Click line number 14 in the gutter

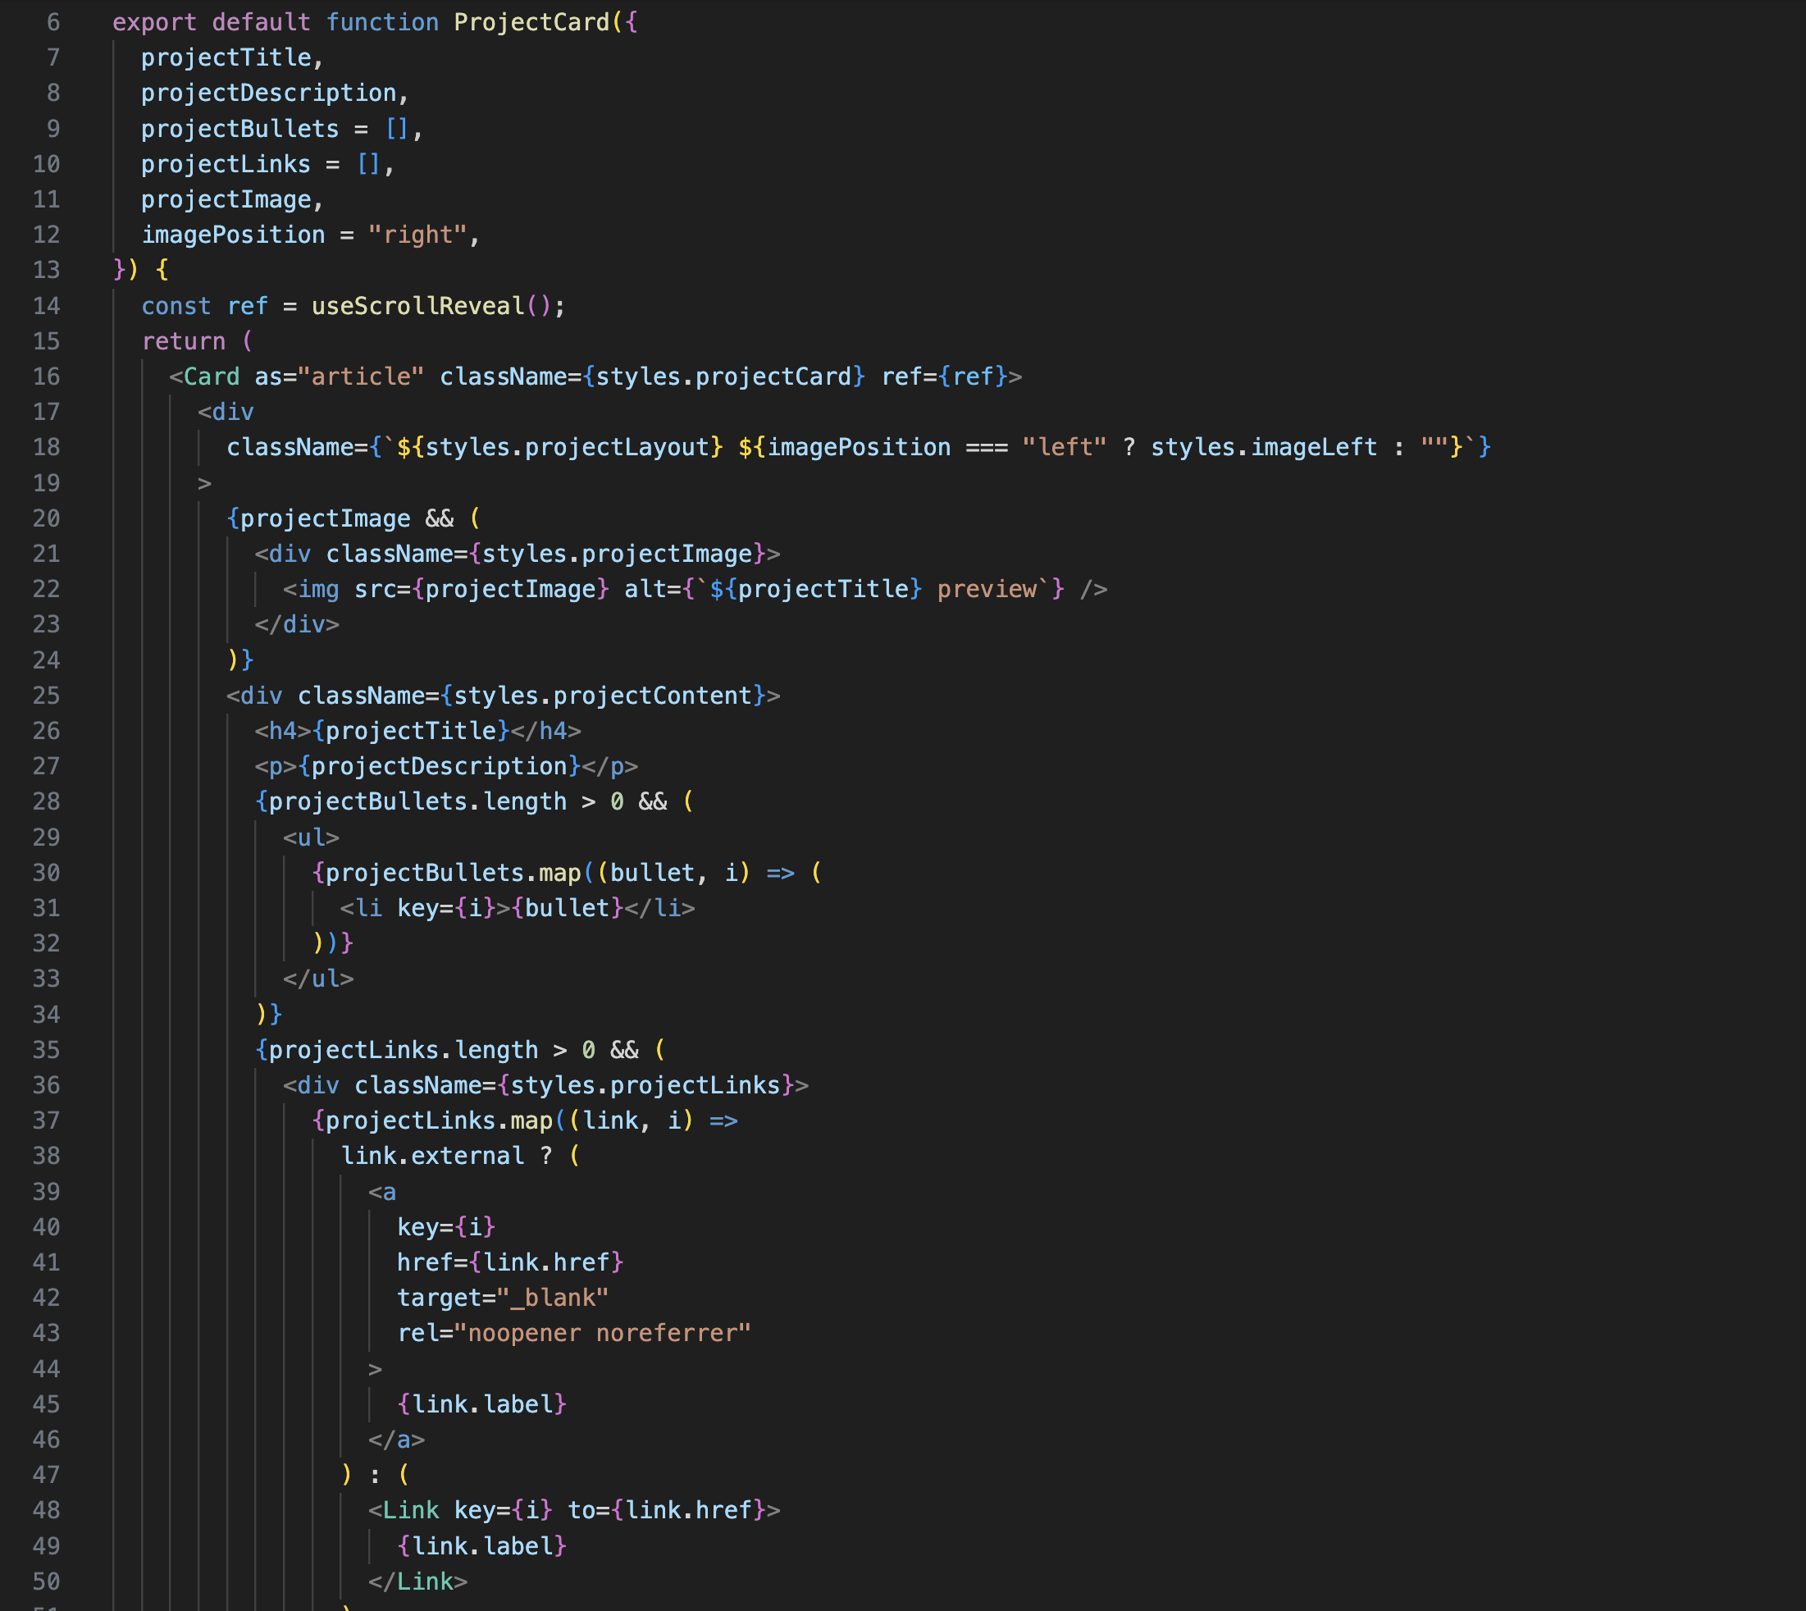pos(48,305)
